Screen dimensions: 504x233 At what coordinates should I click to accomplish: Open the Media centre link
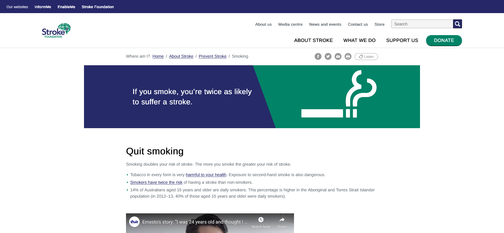click(290, 24)
